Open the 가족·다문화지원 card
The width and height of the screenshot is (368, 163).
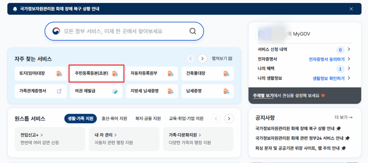[x=198, y=139]
